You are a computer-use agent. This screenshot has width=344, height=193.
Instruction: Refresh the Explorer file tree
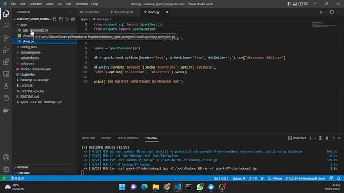point(67,19)
